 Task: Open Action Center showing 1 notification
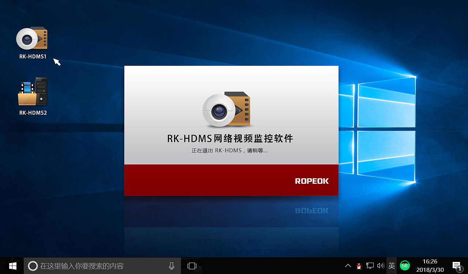click(x=457, y=266)
